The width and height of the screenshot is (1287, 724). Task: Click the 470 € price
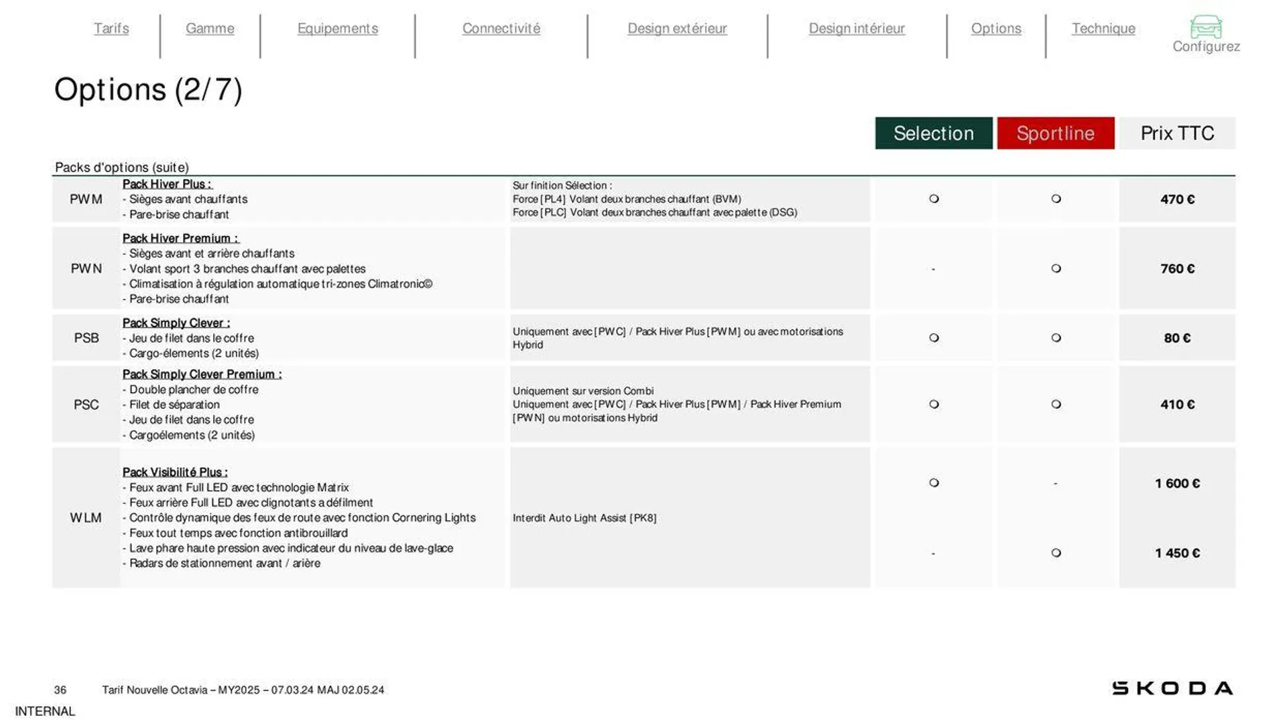(x=1177, y=199)
